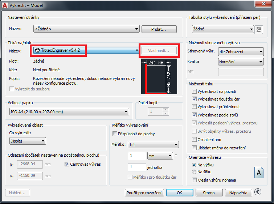Click Použít pro rozvržení button
This screenshot has width=274, height=204.
[144, 193]
